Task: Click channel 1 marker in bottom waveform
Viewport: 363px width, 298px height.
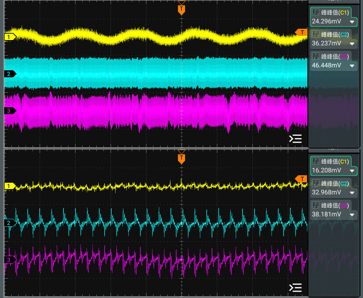Action: pyautogui.click(x=10, y=186)
